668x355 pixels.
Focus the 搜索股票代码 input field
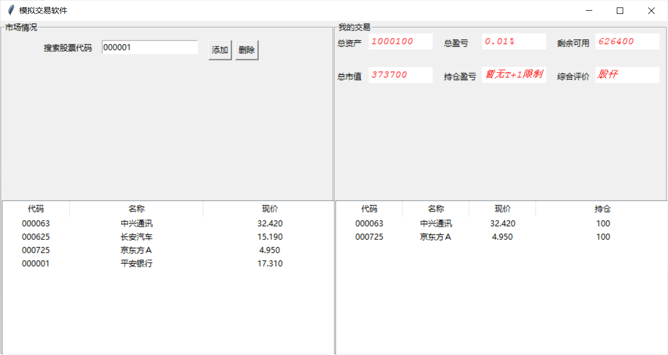tap(149, 48)
